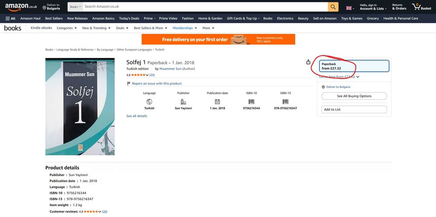Image resolution: width=436 pixels, height=217 pixels.
Task: Click Deliver to Bulgaria in buy box
Action: 338,87
